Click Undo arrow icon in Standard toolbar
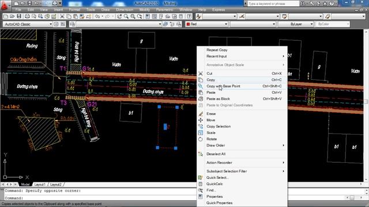This screenshot has width=369, height=207. (x=97, y=16)
